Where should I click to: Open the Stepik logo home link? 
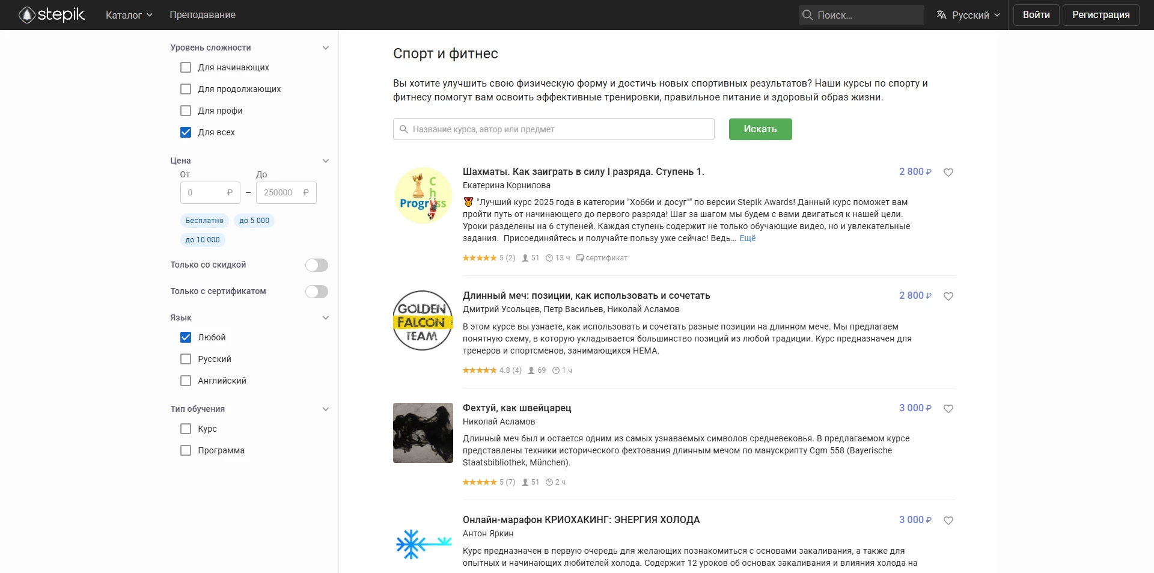pyautogui.click(x=52, y=14)
